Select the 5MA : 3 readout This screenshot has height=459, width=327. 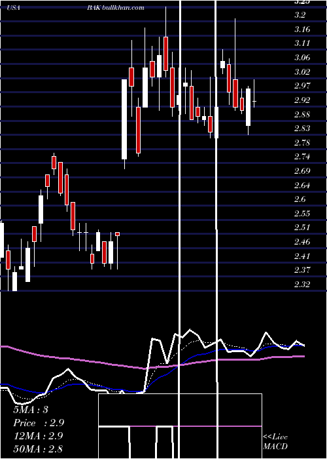(x=30, y=409)
